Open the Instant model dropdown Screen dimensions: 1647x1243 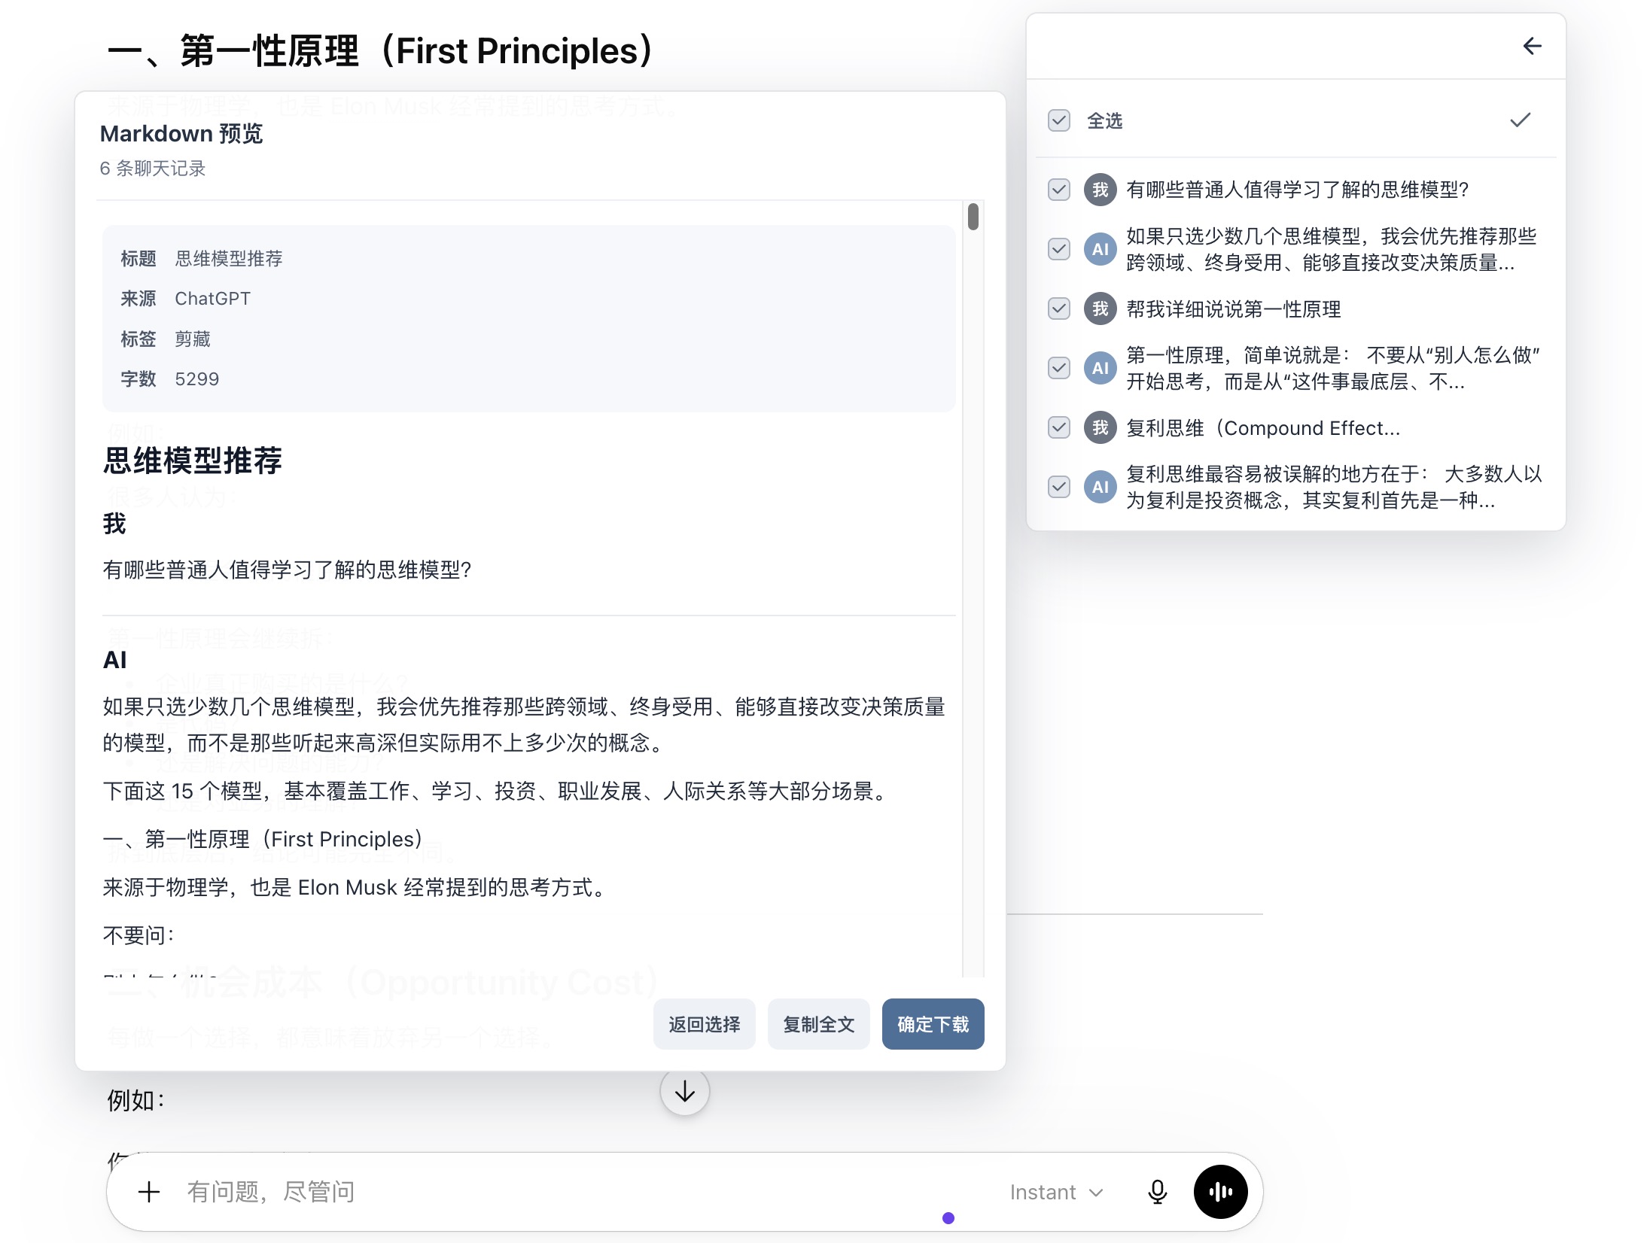click(1056, 1192)
